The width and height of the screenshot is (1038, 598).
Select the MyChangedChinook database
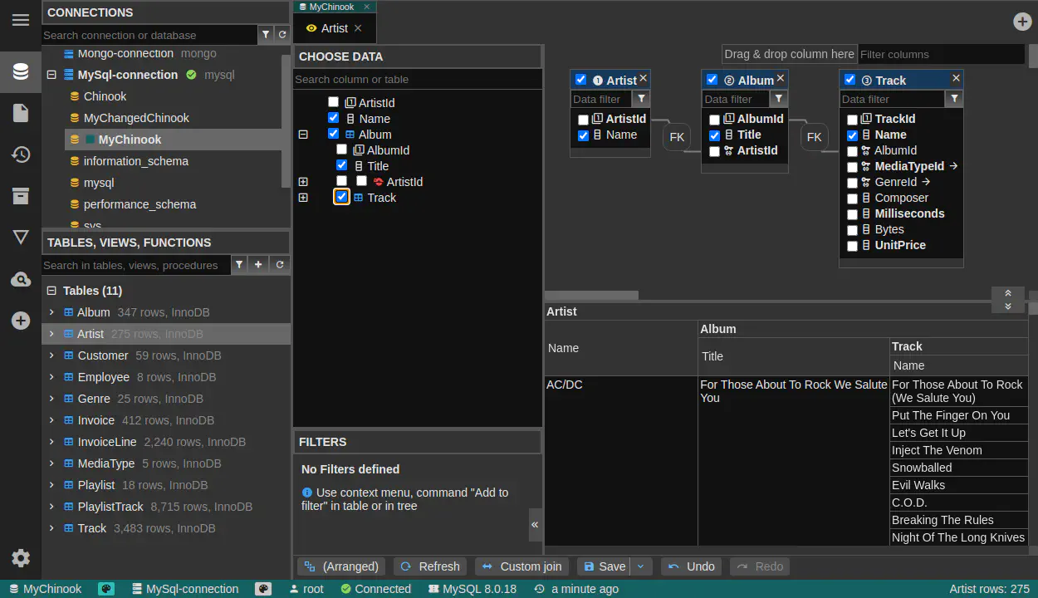click(x=136, y=118)
